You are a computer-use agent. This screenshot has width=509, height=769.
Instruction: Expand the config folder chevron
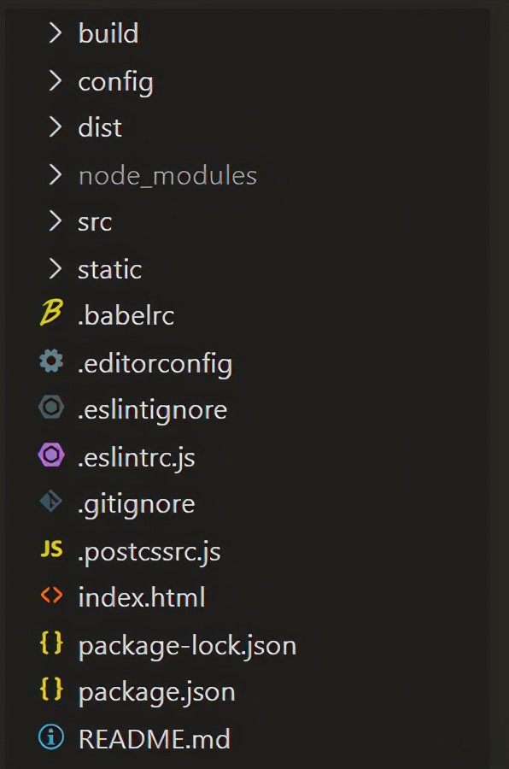[x=56, y=80]
